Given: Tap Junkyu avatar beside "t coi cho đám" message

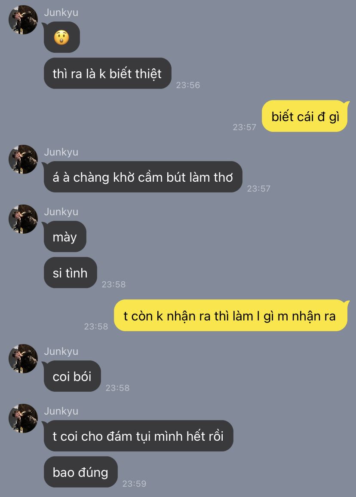Looking at the screenshot, I should [x=23, y=418].
